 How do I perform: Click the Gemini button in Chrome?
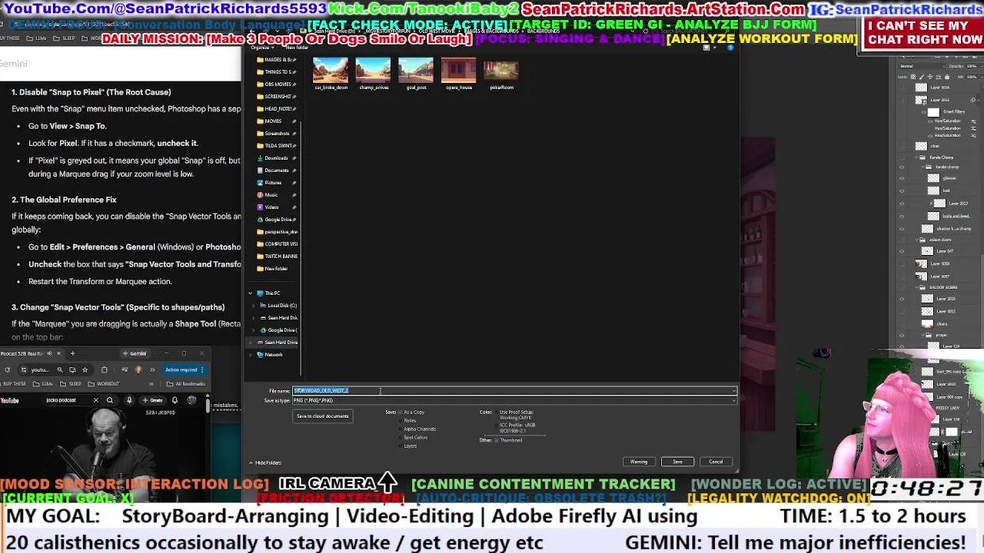135,353
